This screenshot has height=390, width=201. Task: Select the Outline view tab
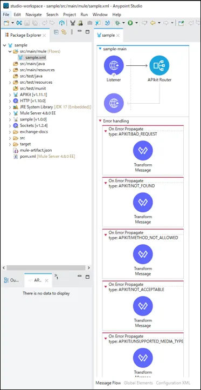pyautogui.click(x=12, y=280)
